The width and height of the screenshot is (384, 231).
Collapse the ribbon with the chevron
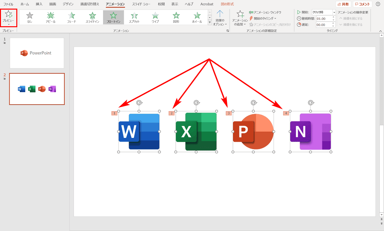[381, 31]
